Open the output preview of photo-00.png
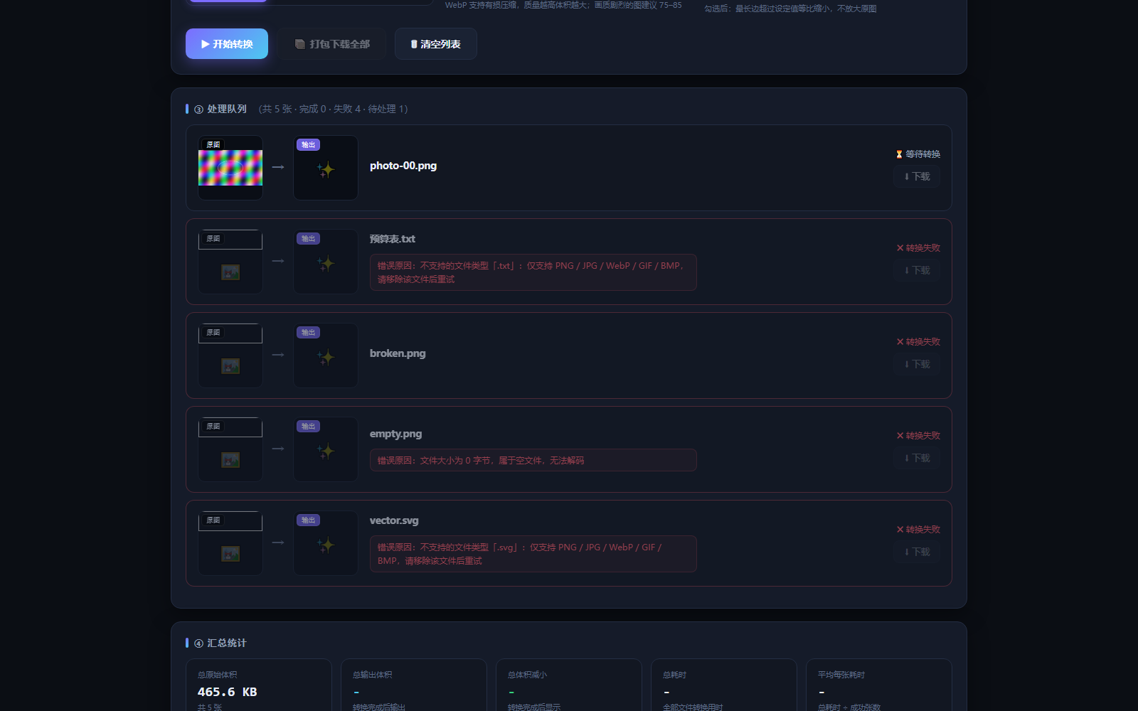Viewport: 1138px width, 711px height. point(326,168)
